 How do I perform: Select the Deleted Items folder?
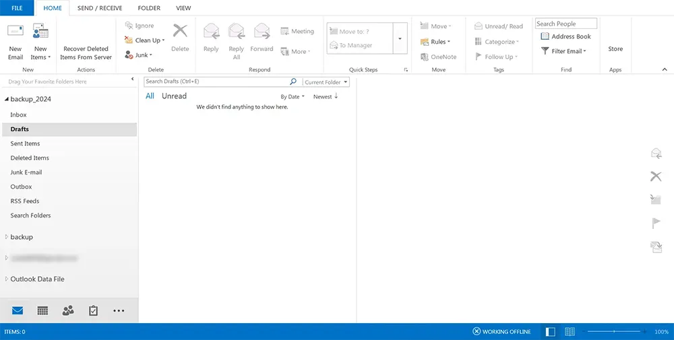tap(69, 158)
